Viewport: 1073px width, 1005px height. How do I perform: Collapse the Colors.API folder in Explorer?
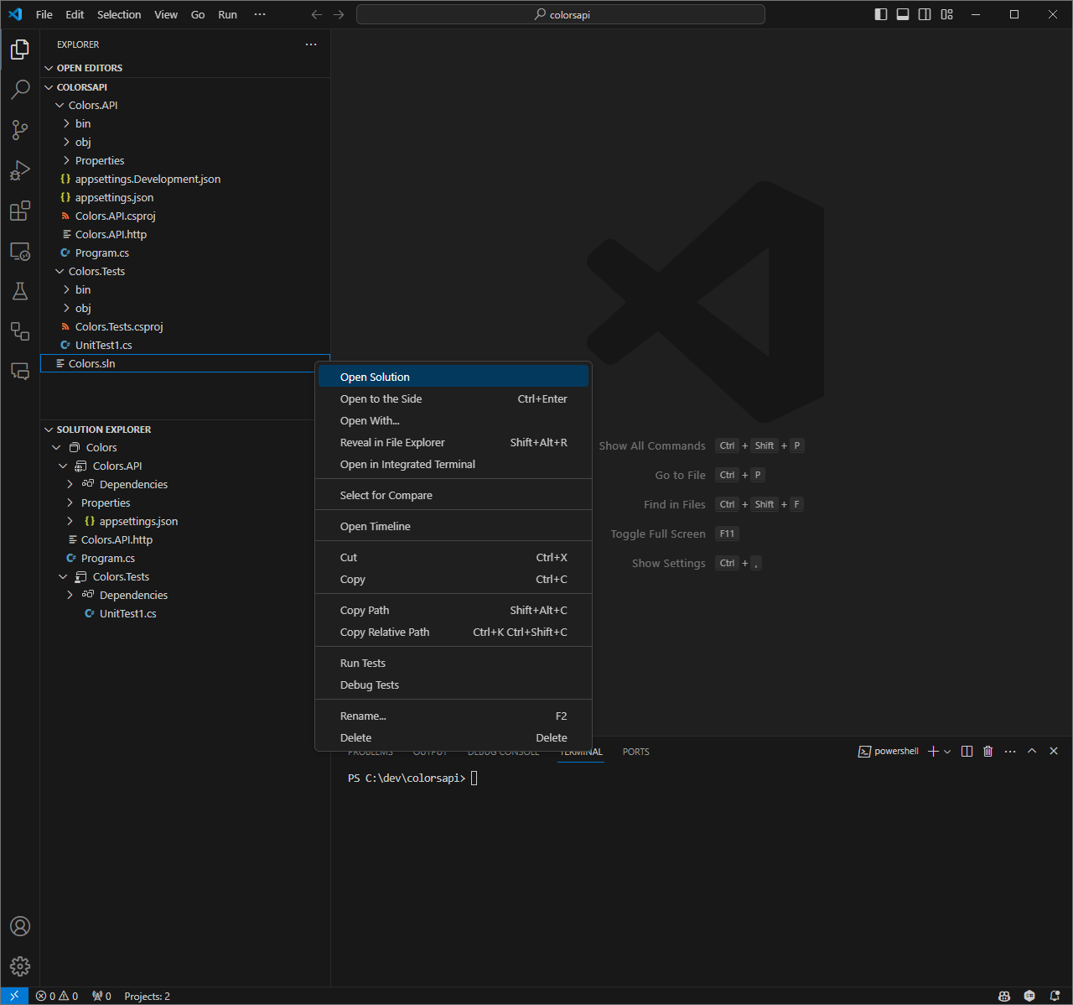[60, 106]
